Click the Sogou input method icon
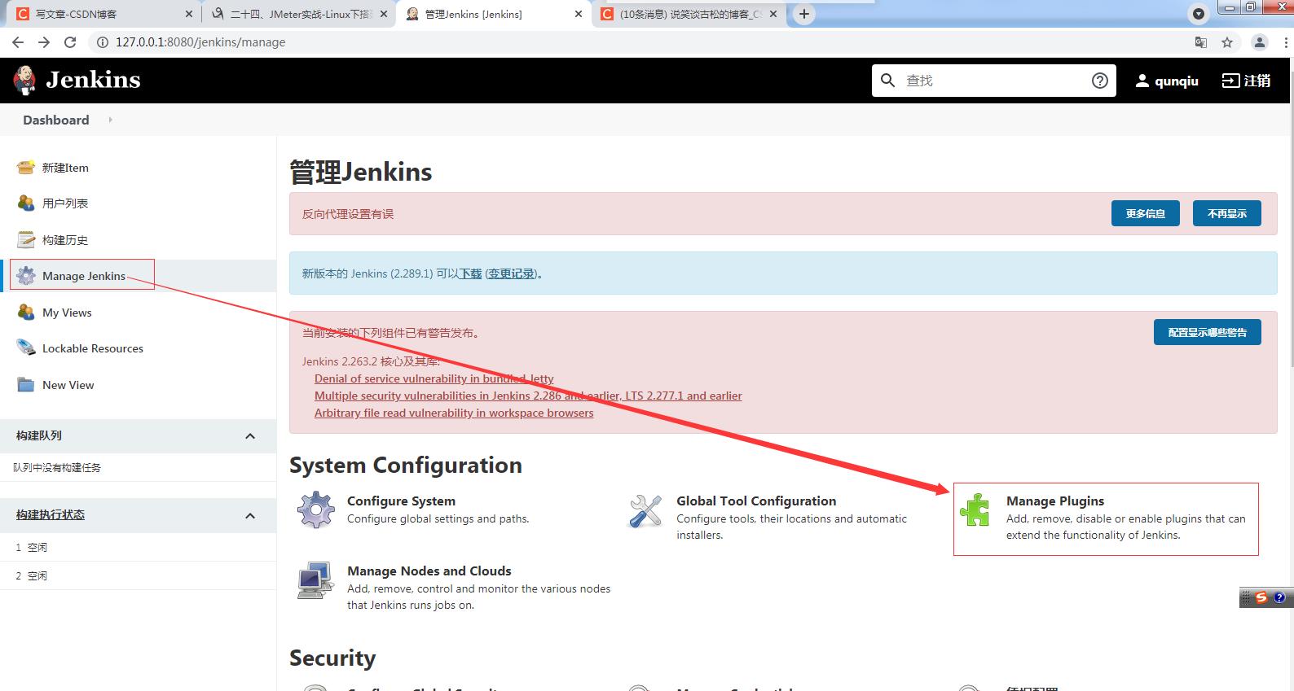This screenshot has height=691, width=1294. (1261, 597)
